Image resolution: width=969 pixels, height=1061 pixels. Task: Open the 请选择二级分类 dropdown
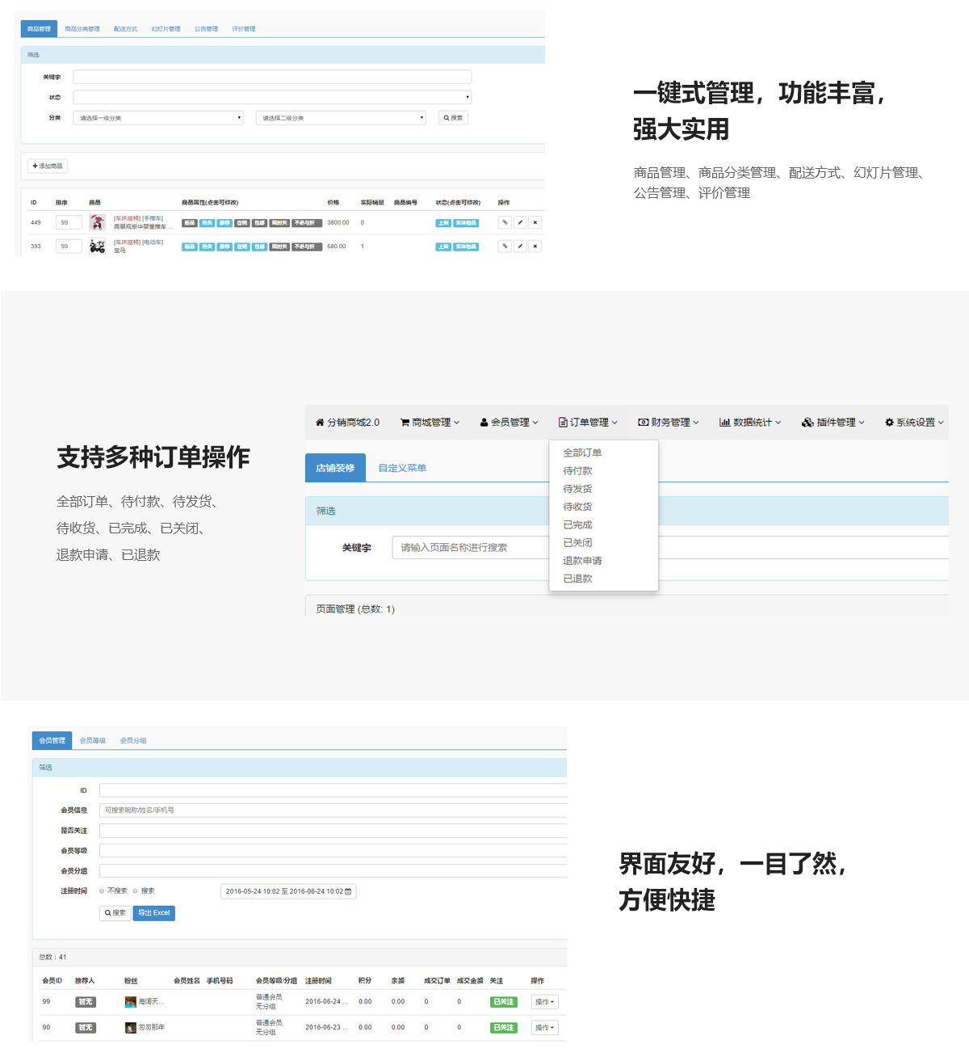click(x=341, y=118)
